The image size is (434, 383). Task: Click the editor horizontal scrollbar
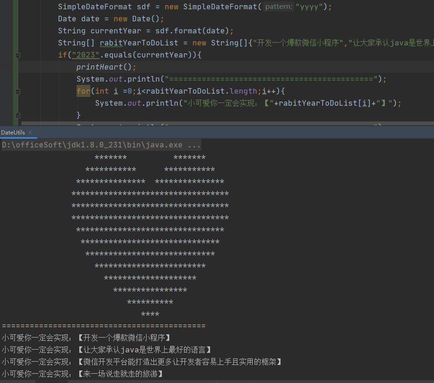[x=228, y=123]
